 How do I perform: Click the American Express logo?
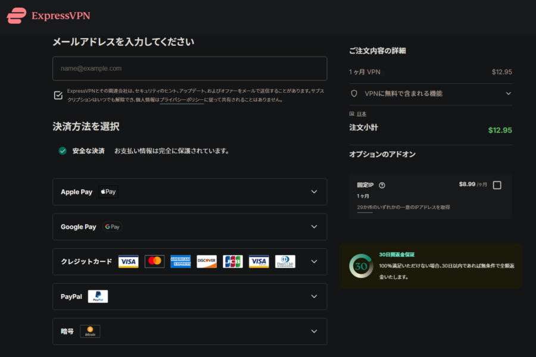[x=181, y=262]
